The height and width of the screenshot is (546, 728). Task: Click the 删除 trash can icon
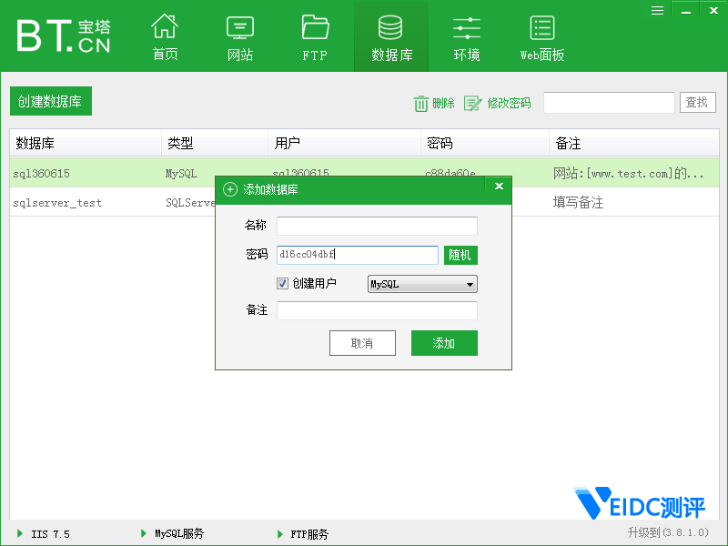(421, 104)
